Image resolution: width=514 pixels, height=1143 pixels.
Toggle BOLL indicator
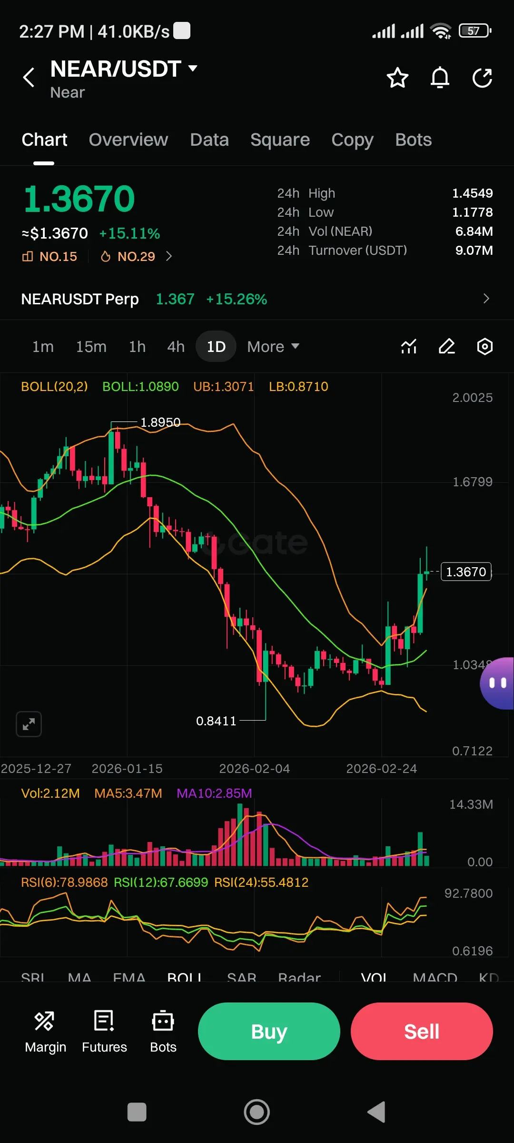(185, 977)
